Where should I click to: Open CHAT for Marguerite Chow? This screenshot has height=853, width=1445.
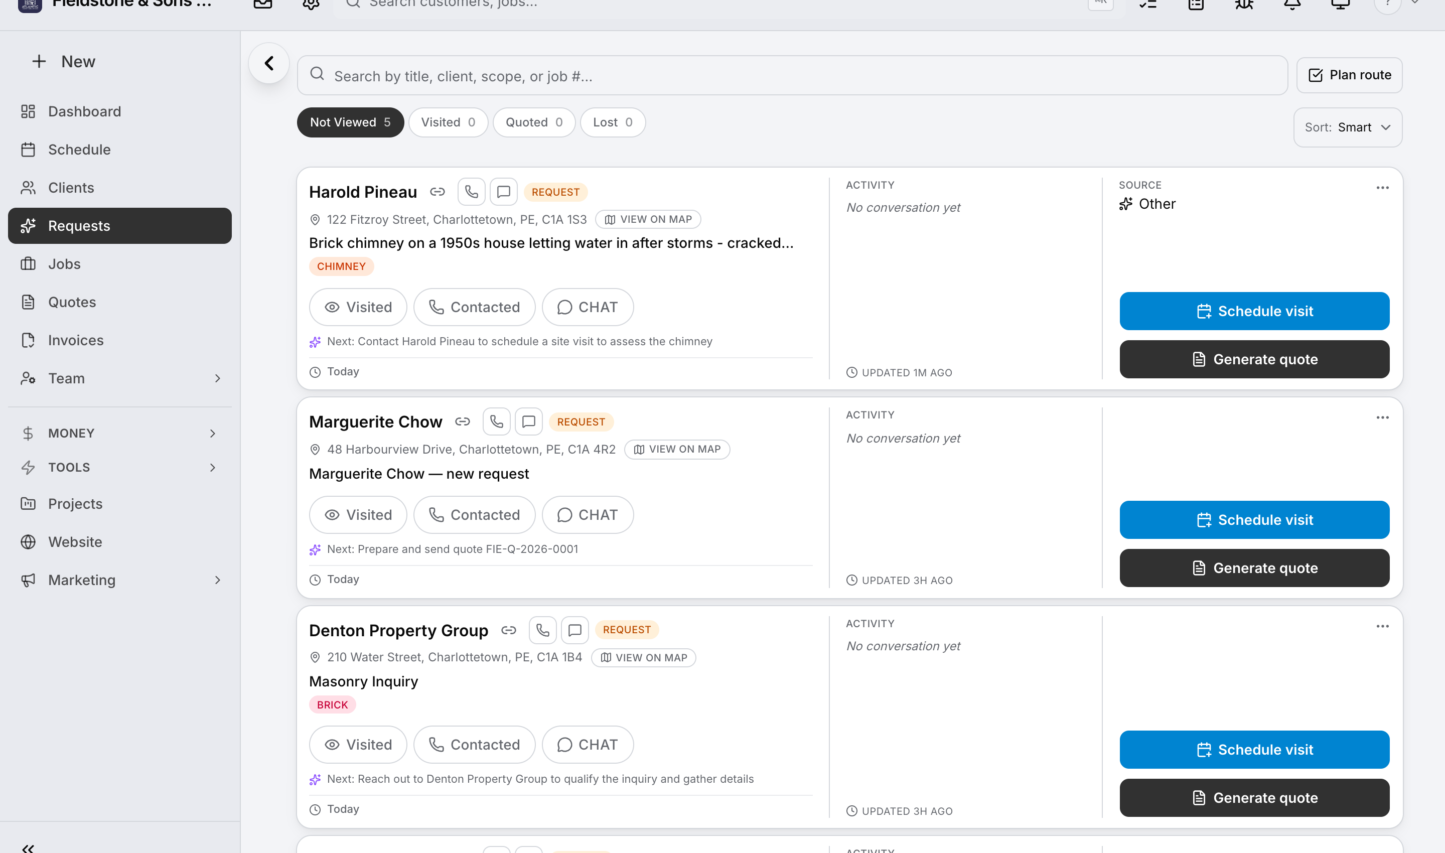[588, 515]
